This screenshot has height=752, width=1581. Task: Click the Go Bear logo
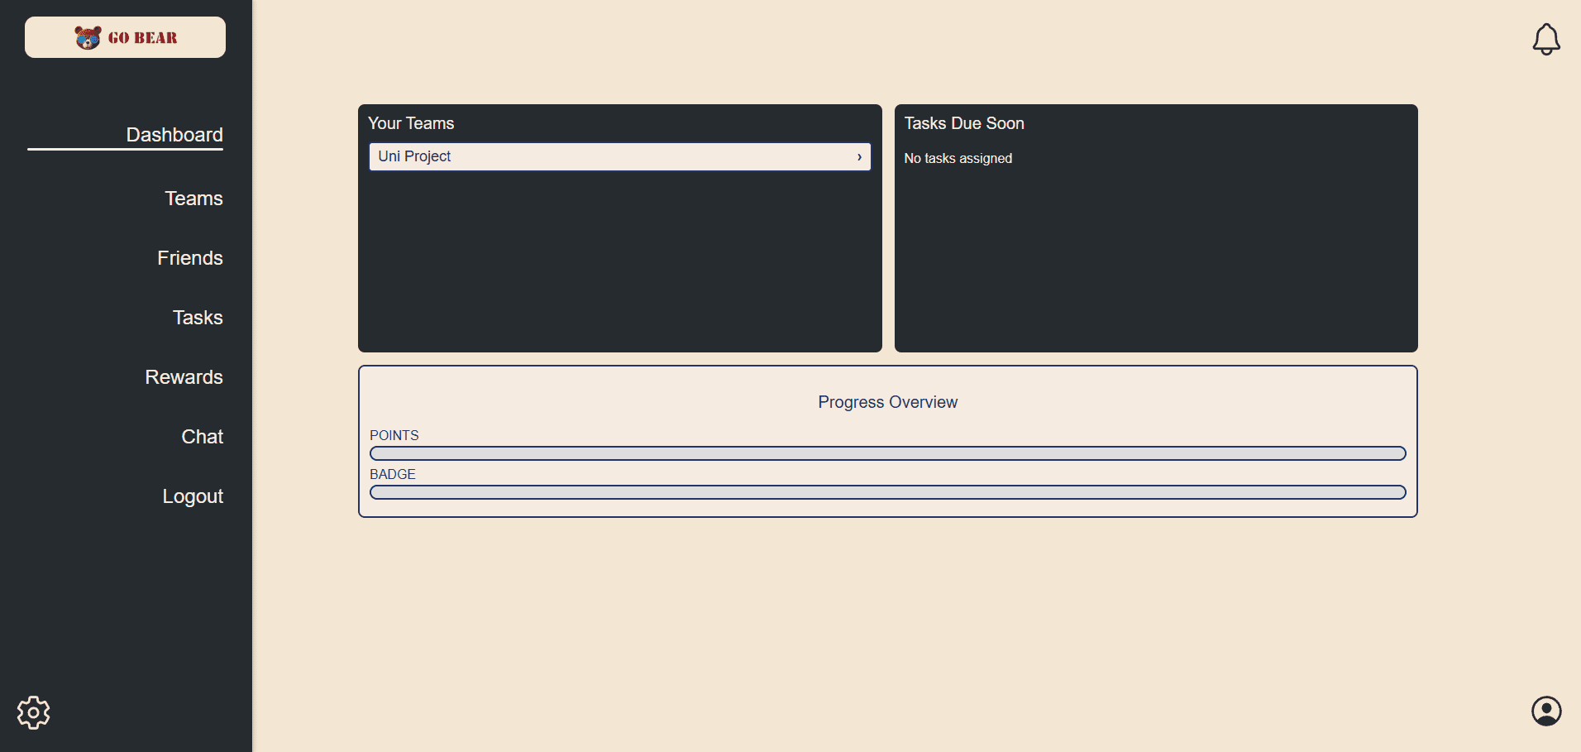[x=125, y=37]
